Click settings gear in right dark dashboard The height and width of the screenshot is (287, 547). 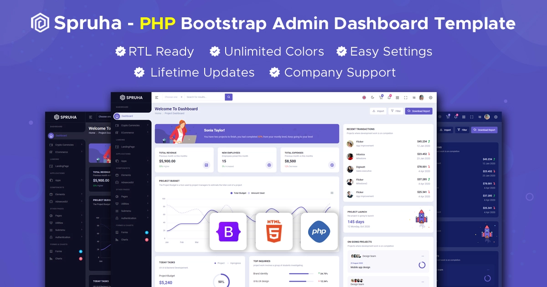[496, 117]
